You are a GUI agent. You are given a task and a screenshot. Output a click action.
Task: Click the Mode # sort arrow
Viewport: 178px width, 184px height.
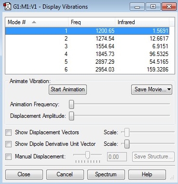pyautogui.click(x=34, y=22)
